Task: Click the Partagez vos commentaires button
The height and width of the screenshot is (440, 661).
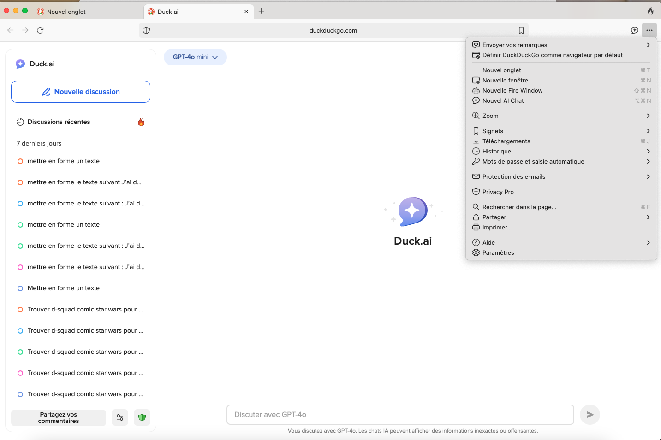Action: (x=59, y=418)
